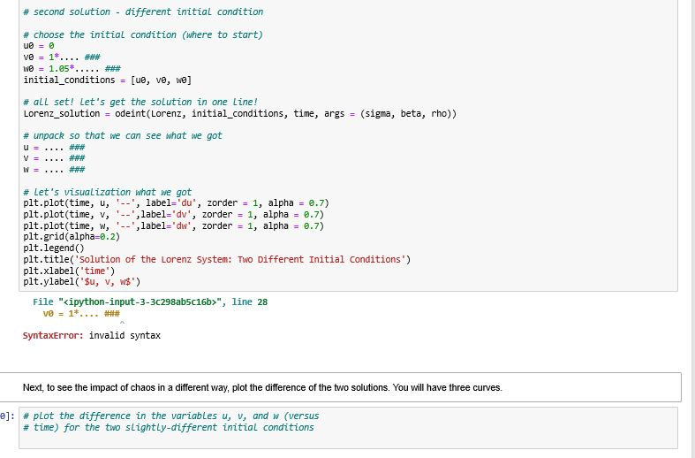Click the "plt.xlabel('time')" line

pyautogui.click(x=69, y=271)
